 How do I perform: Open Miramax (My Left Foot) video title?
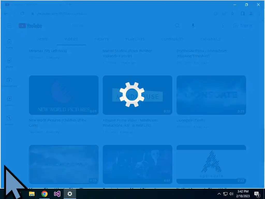(48, 51)
